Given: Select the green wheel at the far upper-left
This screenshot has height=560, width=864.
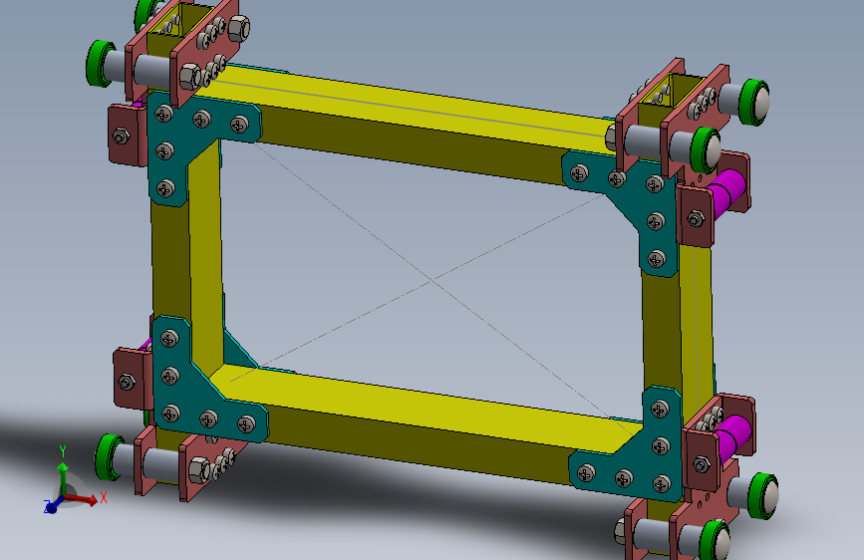Looking at the screenshot, I should tap(100, 64).
